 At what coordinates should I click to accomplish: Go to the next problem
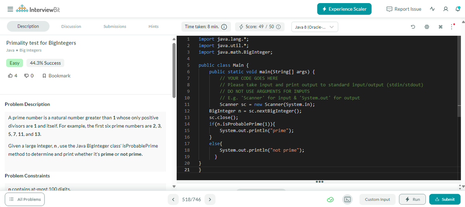coord(209,199)
